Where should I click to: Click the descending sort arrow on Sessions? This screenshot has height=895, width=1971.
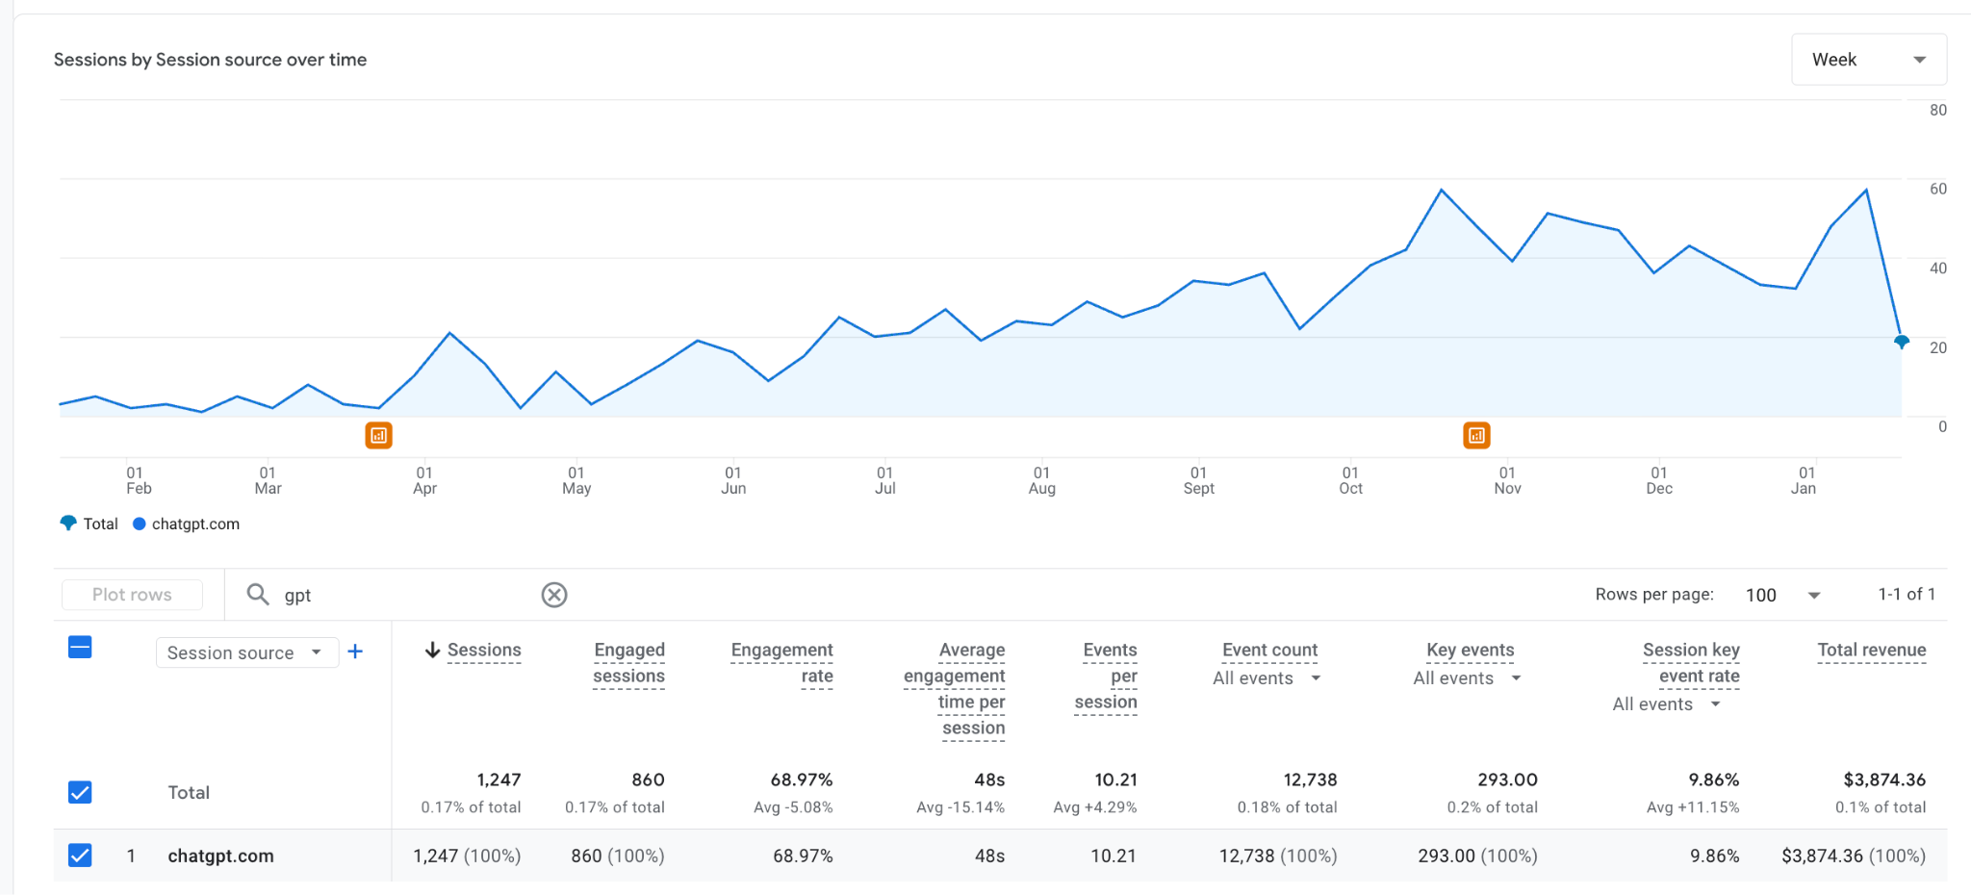[x=432, y=650]
